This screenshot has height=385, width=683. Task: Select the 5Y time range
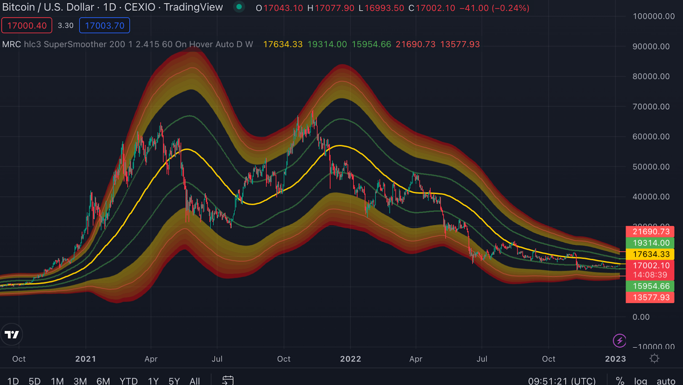tap(174, 381)
